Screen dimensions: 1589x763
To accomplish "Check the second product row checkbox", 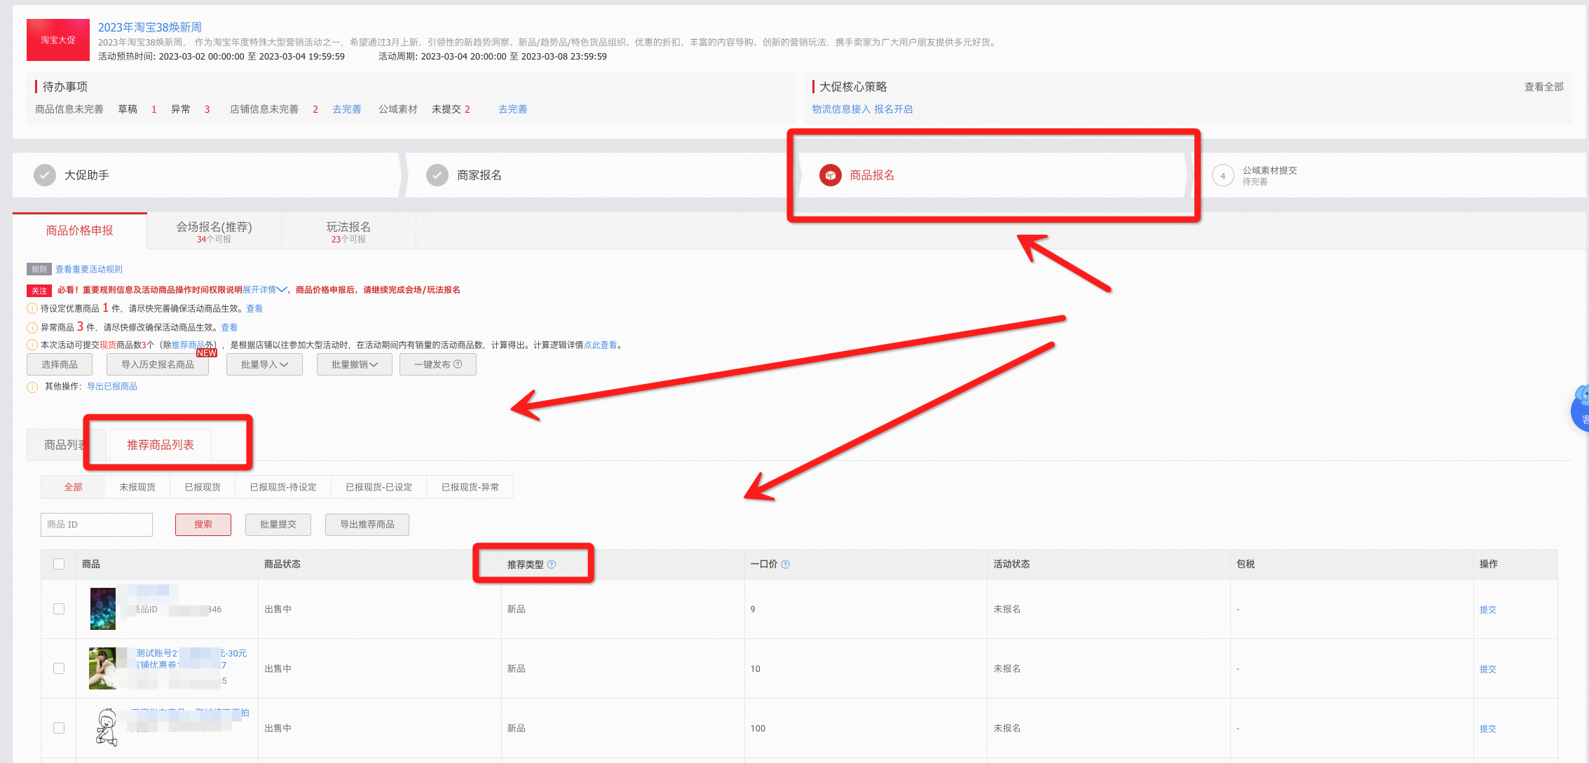I will click(x=59, y=668).
